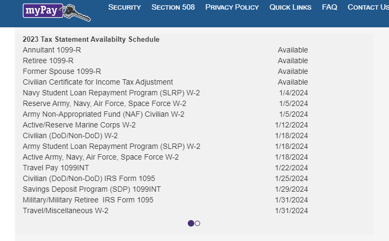The image size is (389, 241).
Task: Click the 1/4/2024 date for Navy SLRP W-2
Action: click(293, 93)
